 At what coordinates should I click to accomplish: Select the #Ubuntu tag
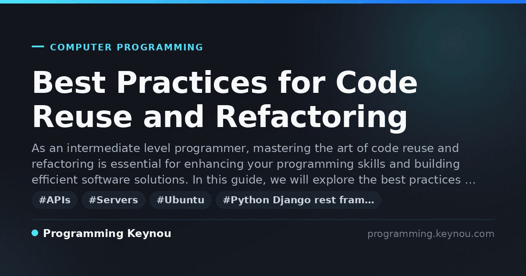[x=181, y=200]
